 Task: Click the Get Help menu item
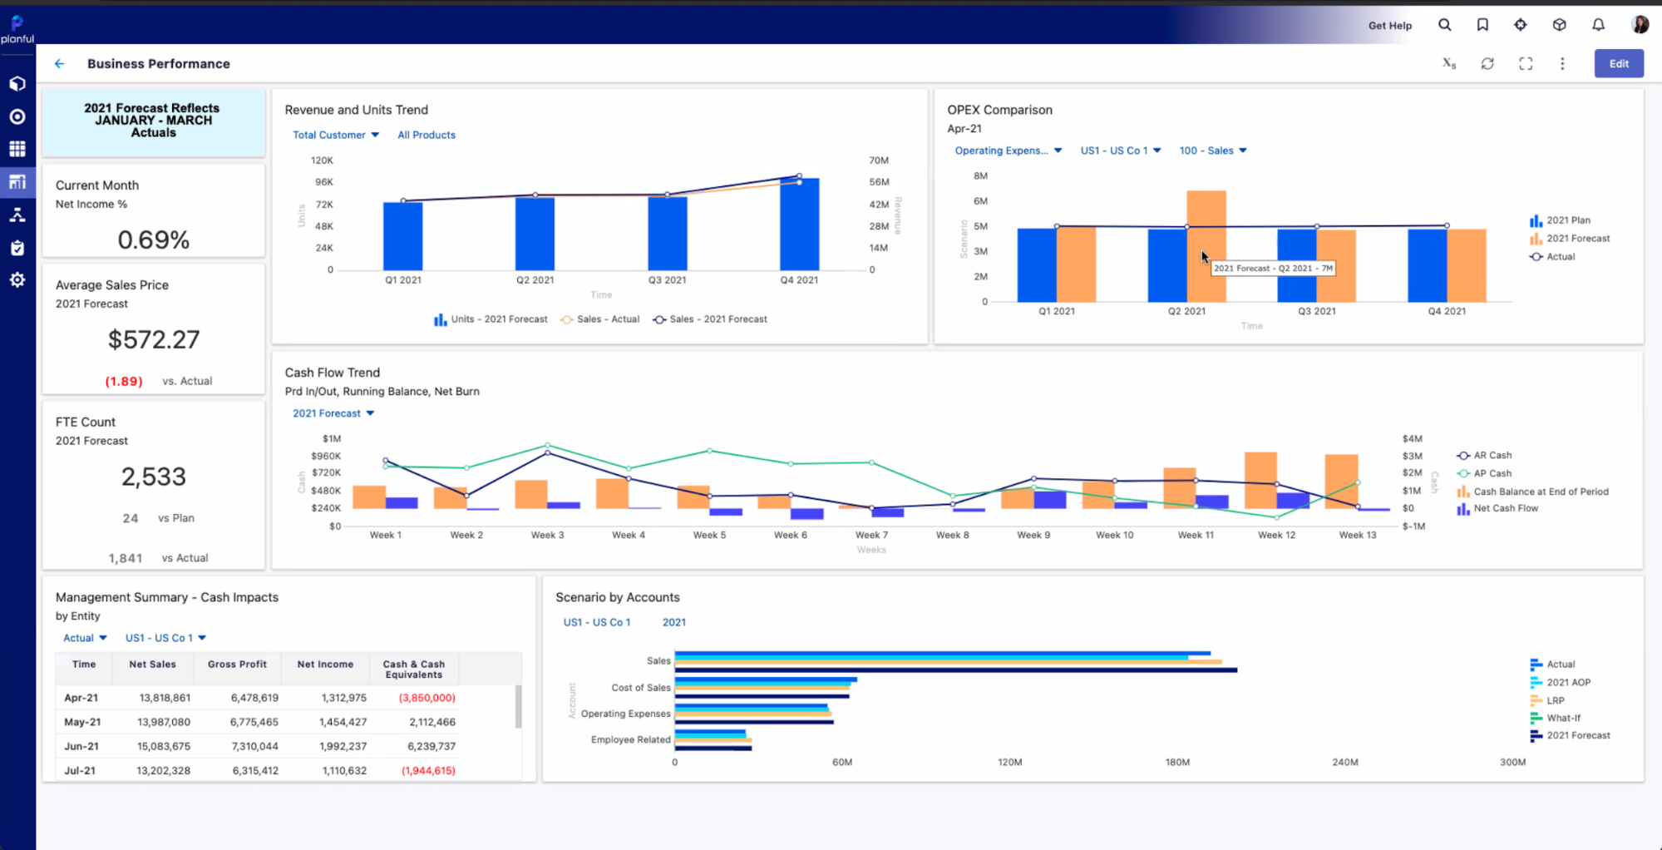1389,25
